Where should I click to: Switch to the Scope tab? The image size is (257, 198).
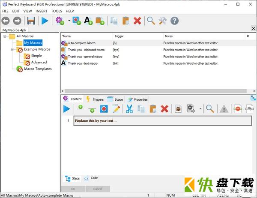click(x=115, y=99)
